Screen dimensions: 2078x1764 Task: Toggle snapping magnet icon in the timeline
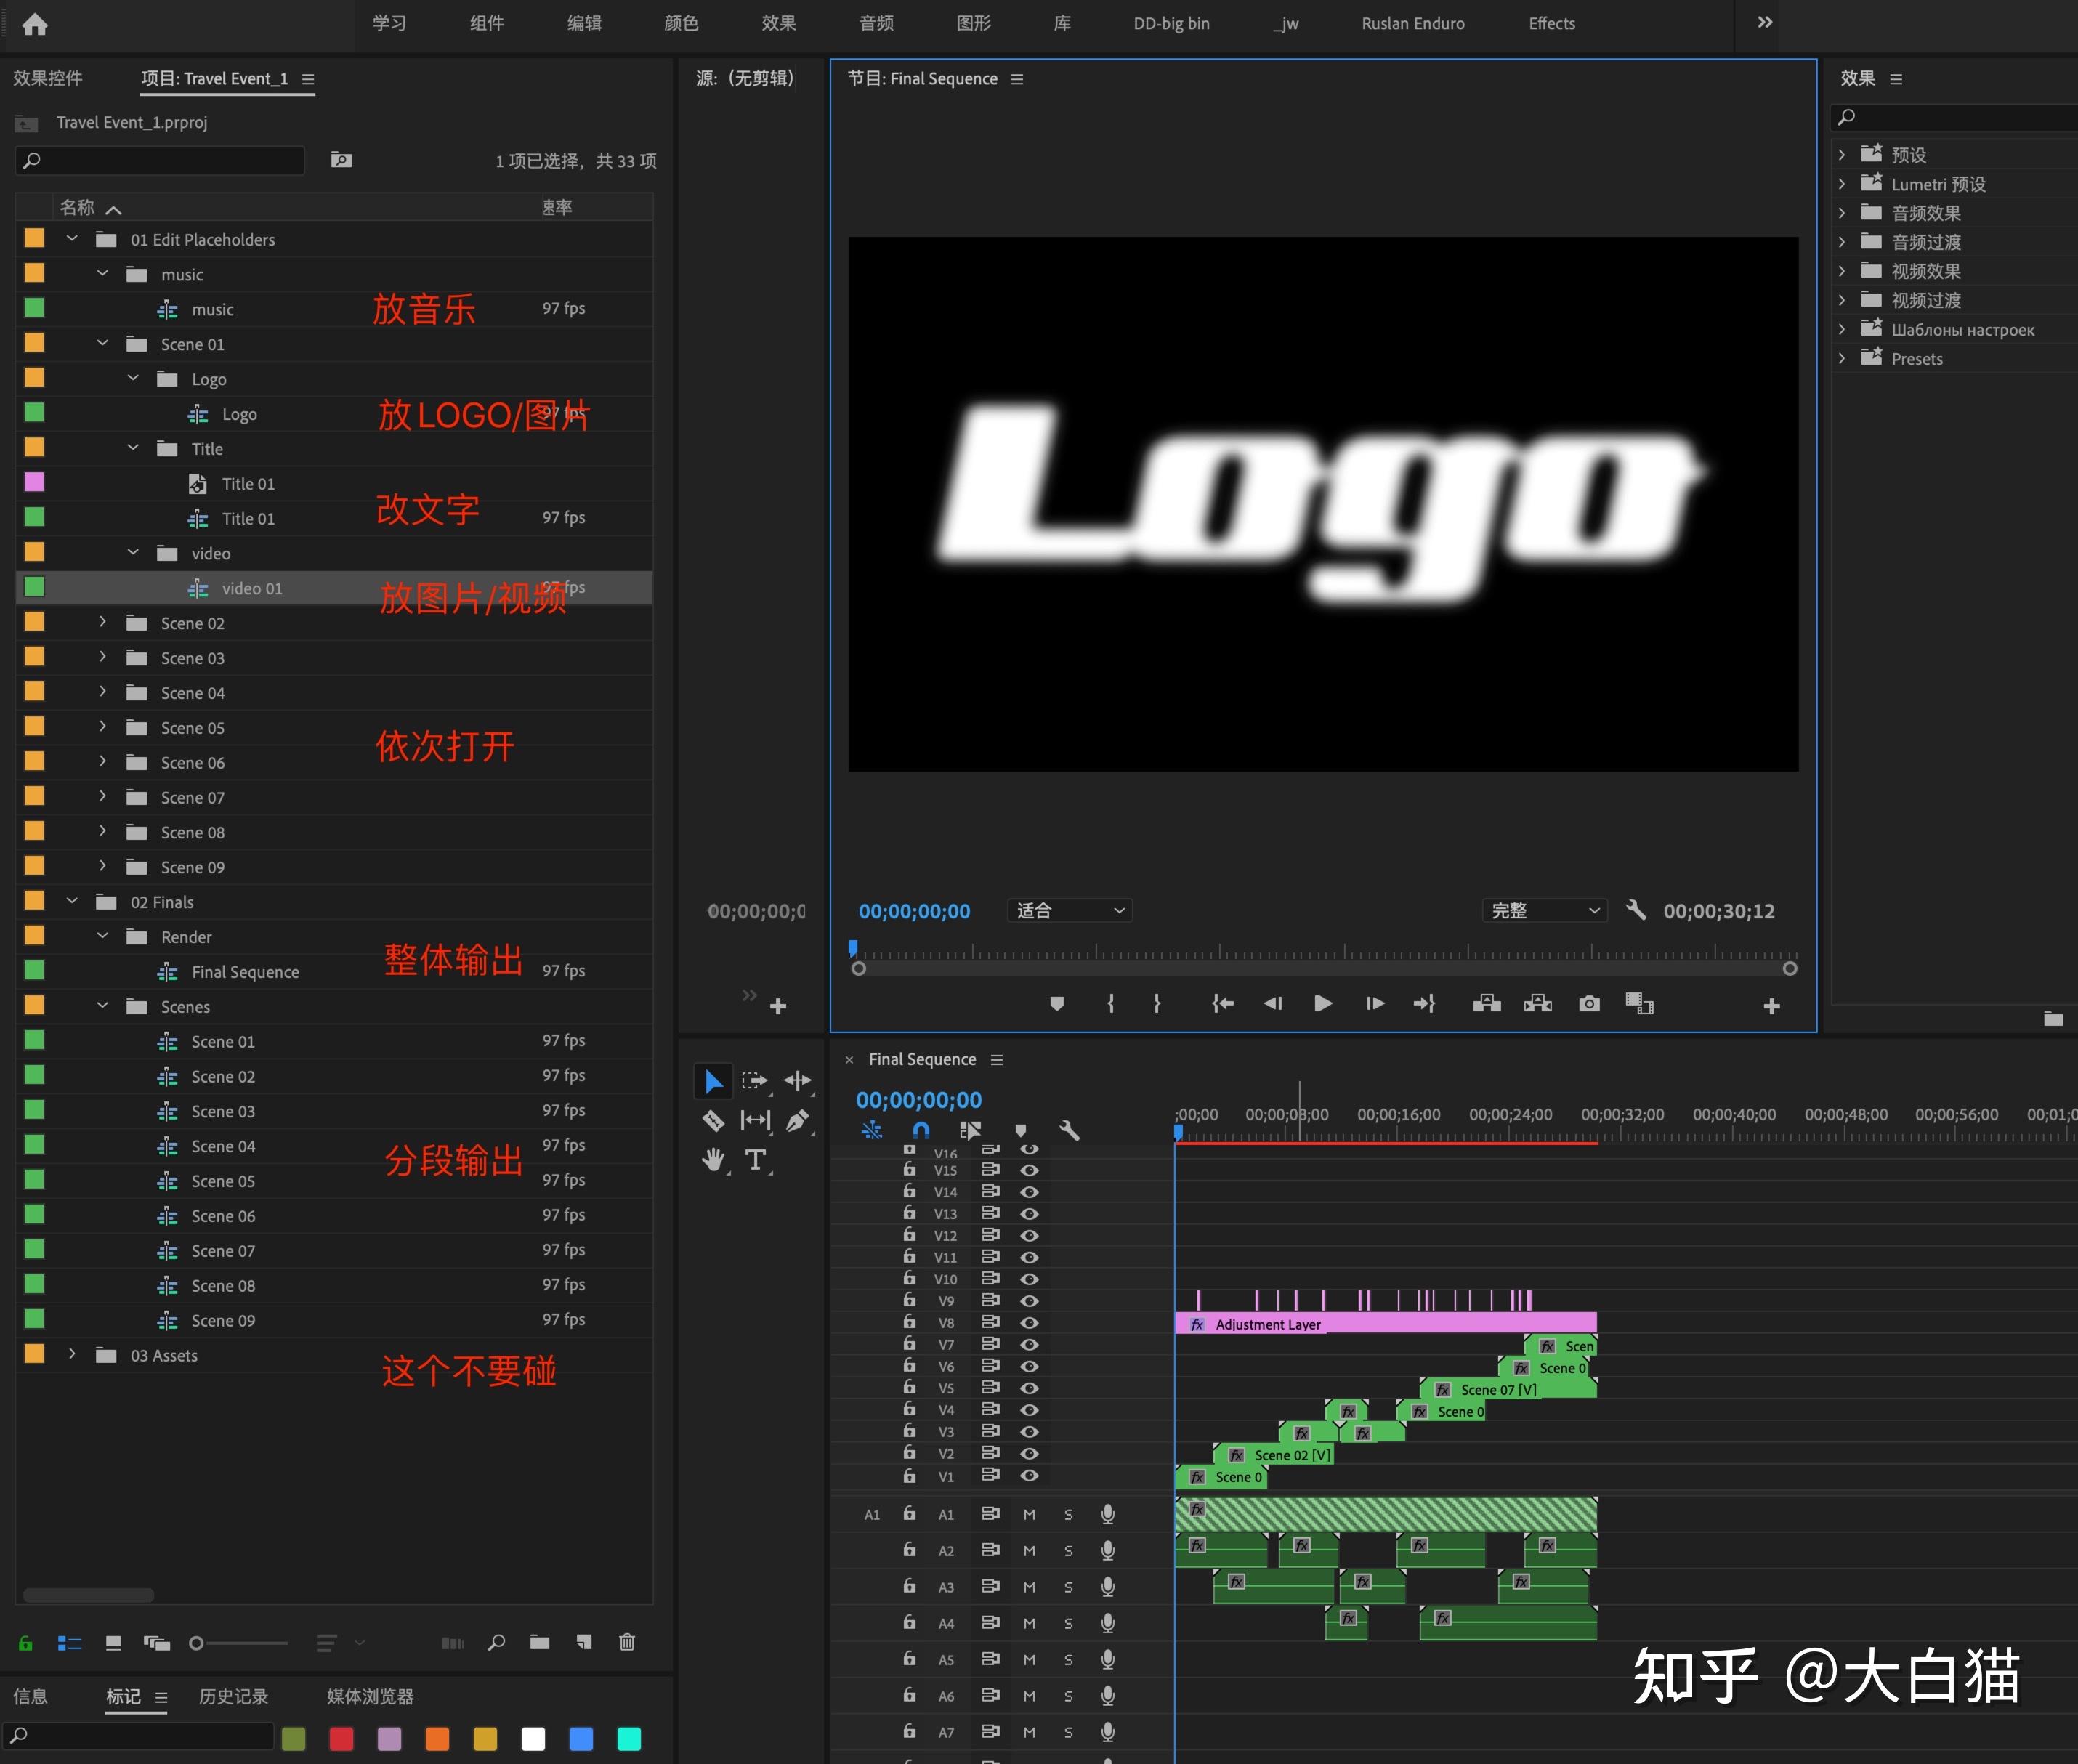(x=921, y=1130)
